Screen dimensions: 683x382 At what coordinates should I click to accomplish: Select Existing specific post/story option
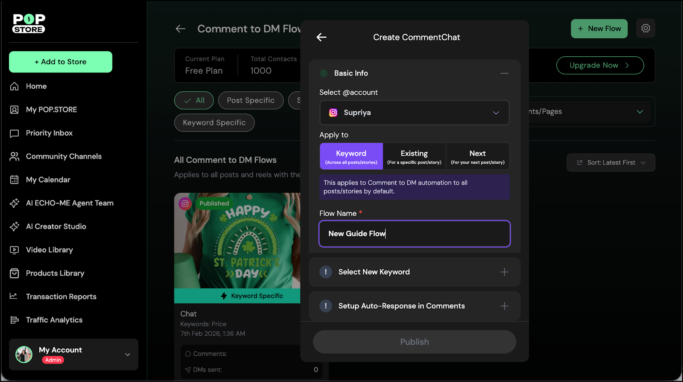click(x=414, y=156)
